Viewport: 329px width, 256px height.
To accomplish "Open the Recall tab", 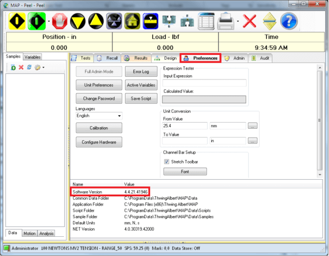I will tap(107, 58).
